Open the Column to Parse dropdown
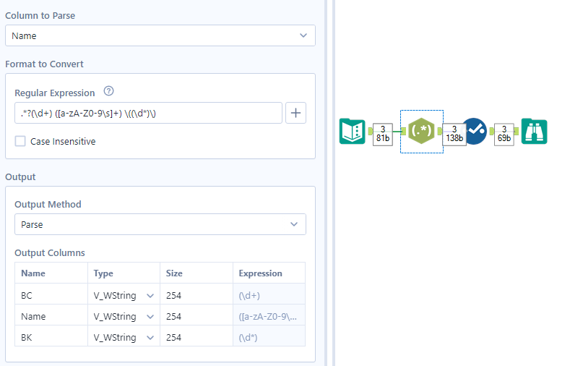This screenshot has height=366, width=583. pos(160,35)
